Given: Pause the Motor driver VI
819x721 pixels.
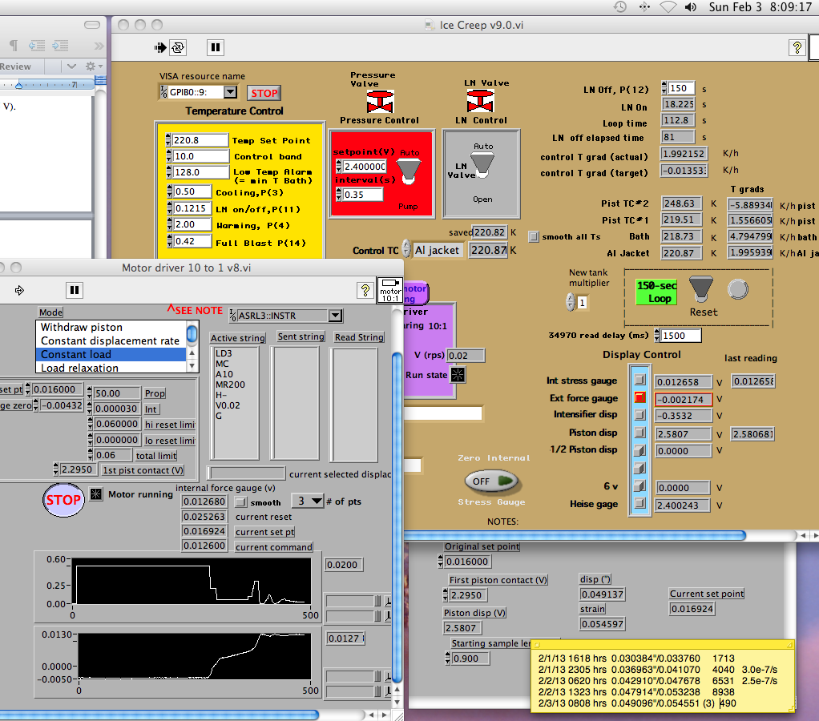Looking at the screenshot, I should point(75,290).
